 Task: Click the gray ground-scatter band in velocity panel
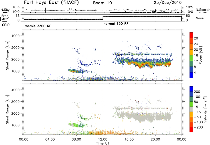(145, 117)
